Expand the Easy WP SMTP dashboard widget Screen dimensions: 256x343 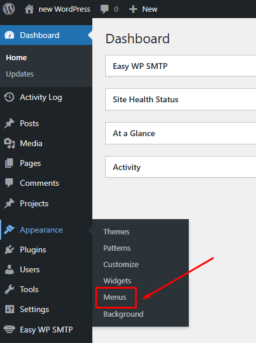pos(181,66)
